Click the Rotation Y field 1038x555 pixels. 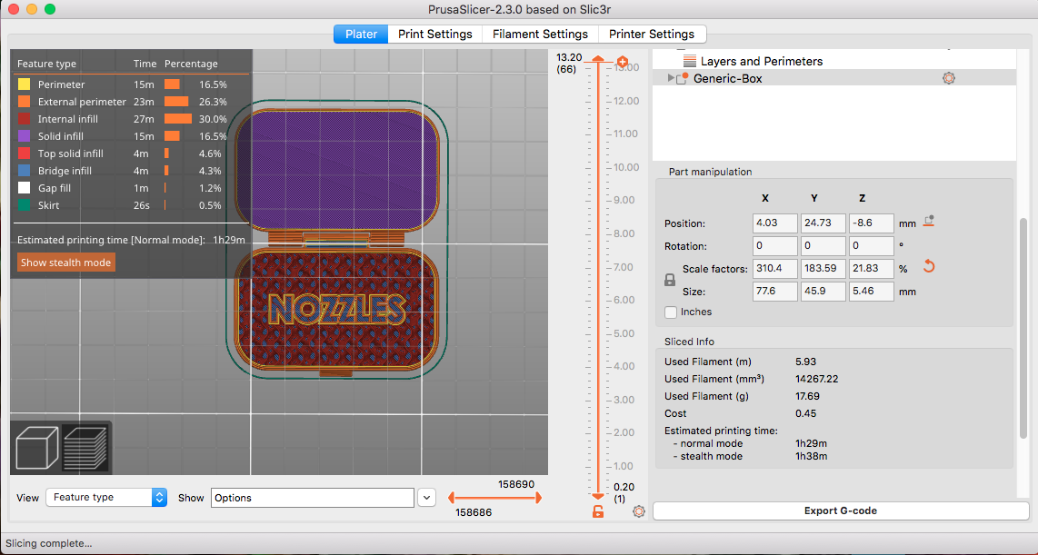coord(823,246)
